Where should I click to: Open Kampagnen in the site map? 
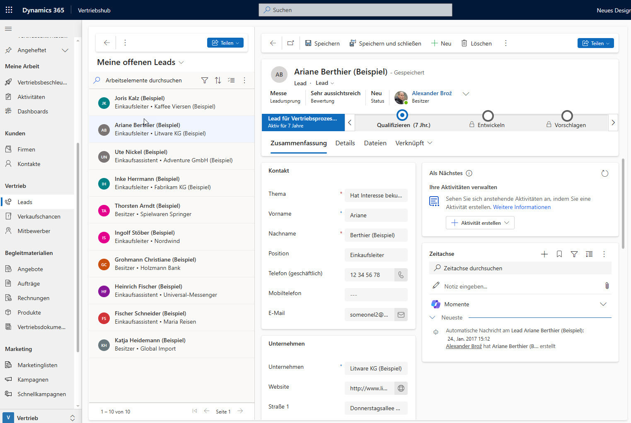tap(38, 380)
